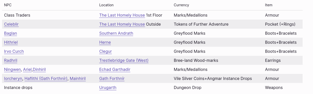Open The Last Homely House Outside link
The width and height of the screenshot is (313, 94).
122,24
